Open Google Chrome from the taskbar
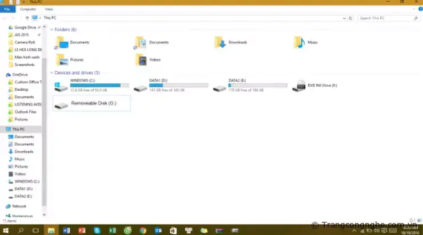423x235 pixels. coord(143,230)
